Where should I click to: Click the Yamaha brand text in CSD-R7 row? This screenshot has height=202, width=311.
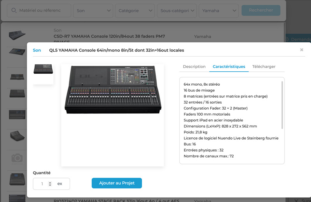[x=203, y=36]
